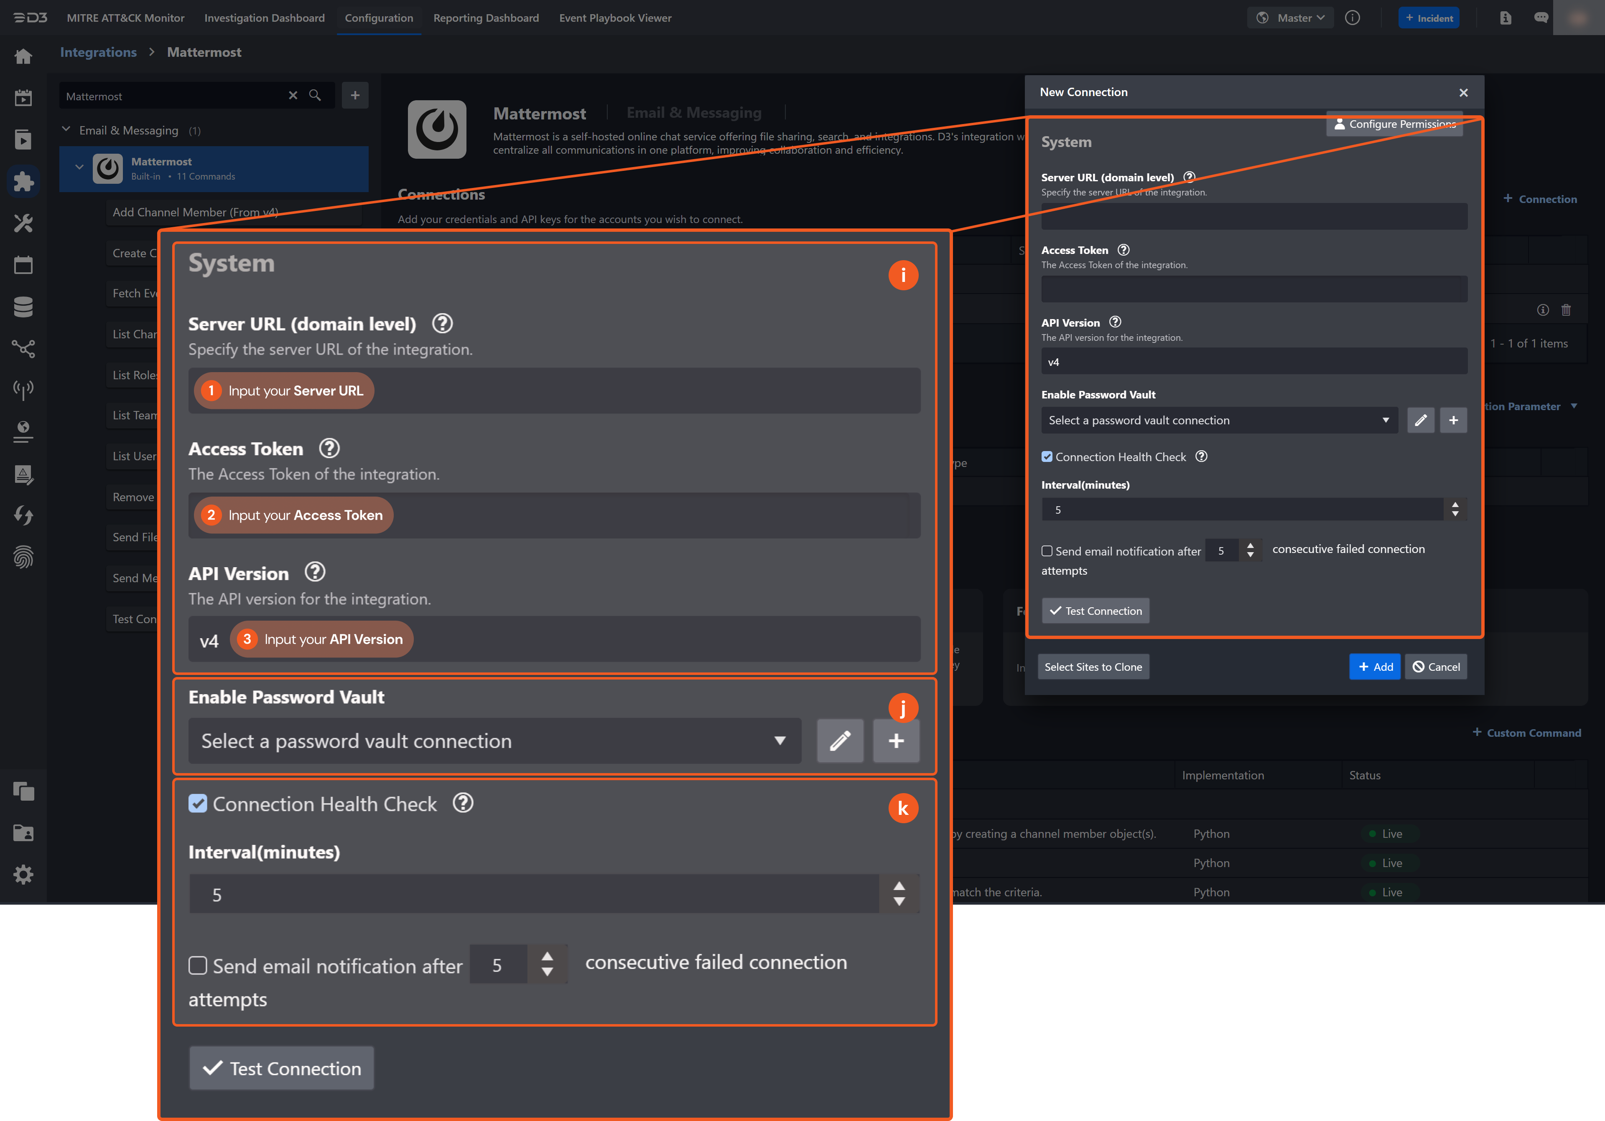Click the Add button in dialog
1605x1121 pixels.
coord(1374,666)
